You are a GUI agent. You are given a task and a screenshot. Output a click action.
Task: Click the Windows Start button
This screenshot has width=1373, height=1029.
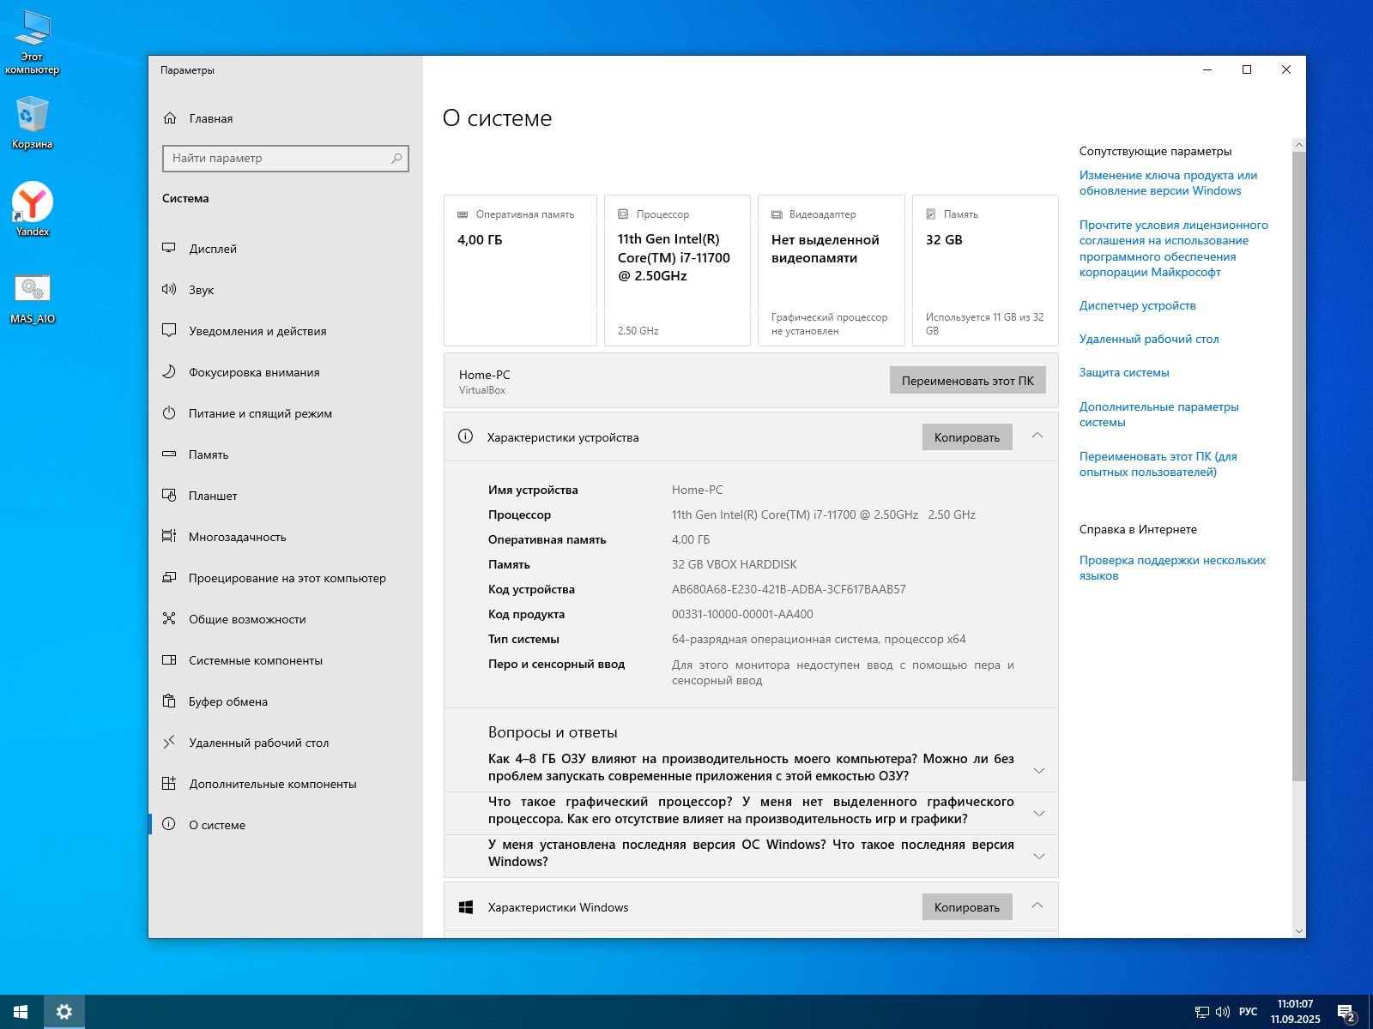(21, 1012)
